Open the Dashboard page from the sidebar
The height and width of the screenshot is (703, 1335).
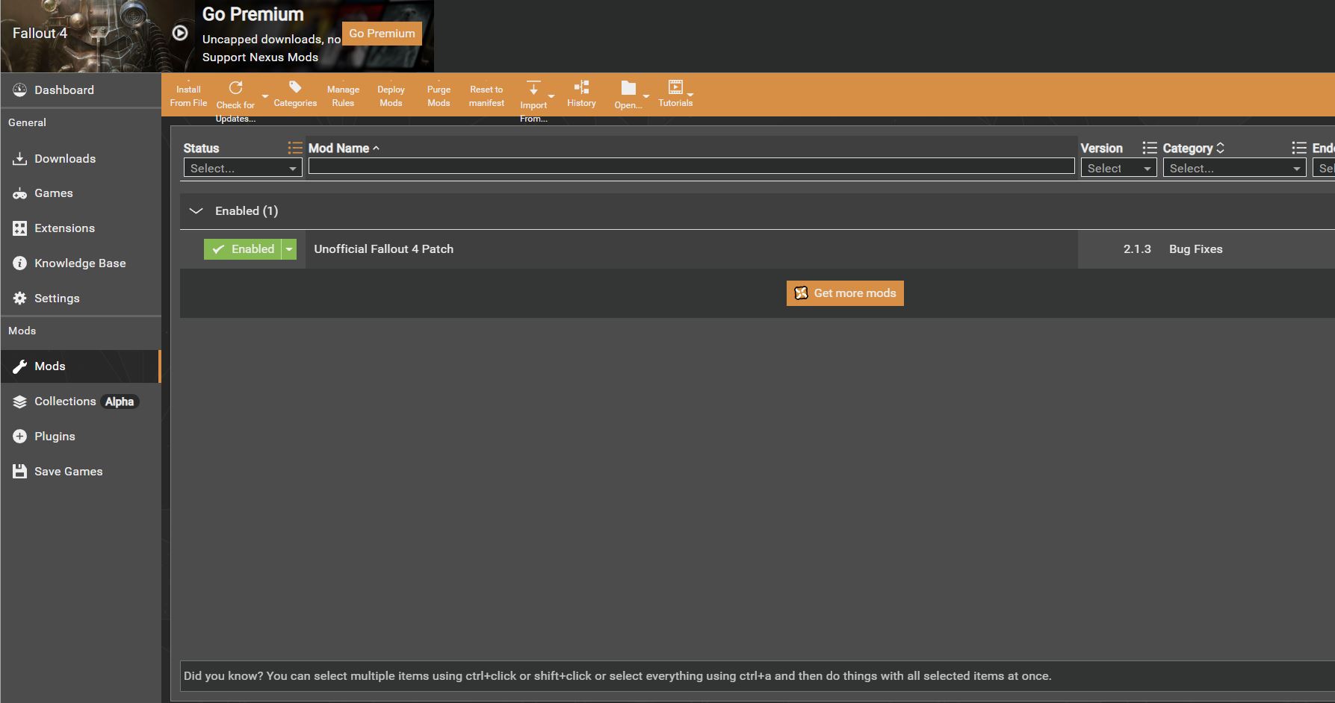[x=81, y=90]
